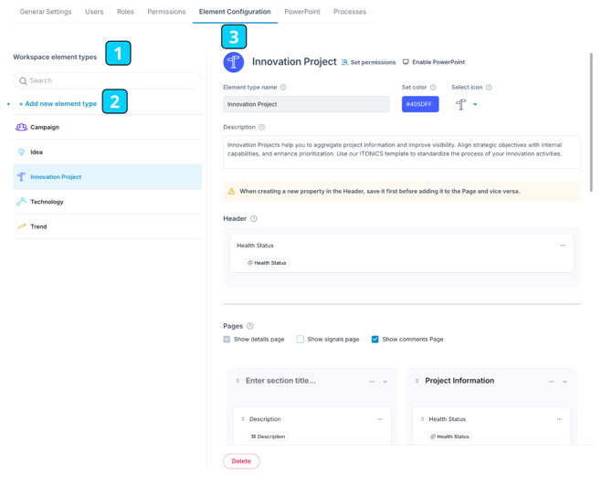Open the General Settings tab
The height and width of the screenshot is (483, 612).
46,12
